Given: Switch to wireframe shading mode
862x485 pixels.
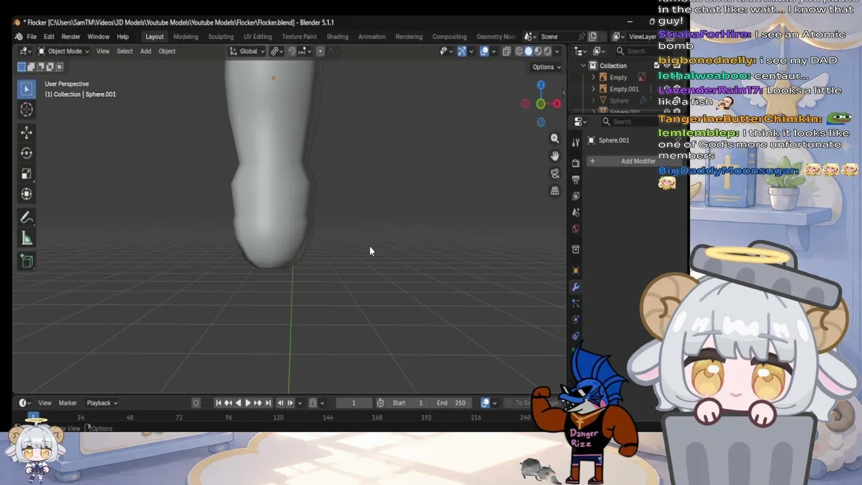Looking at the screenshot, I should point(519,51).
